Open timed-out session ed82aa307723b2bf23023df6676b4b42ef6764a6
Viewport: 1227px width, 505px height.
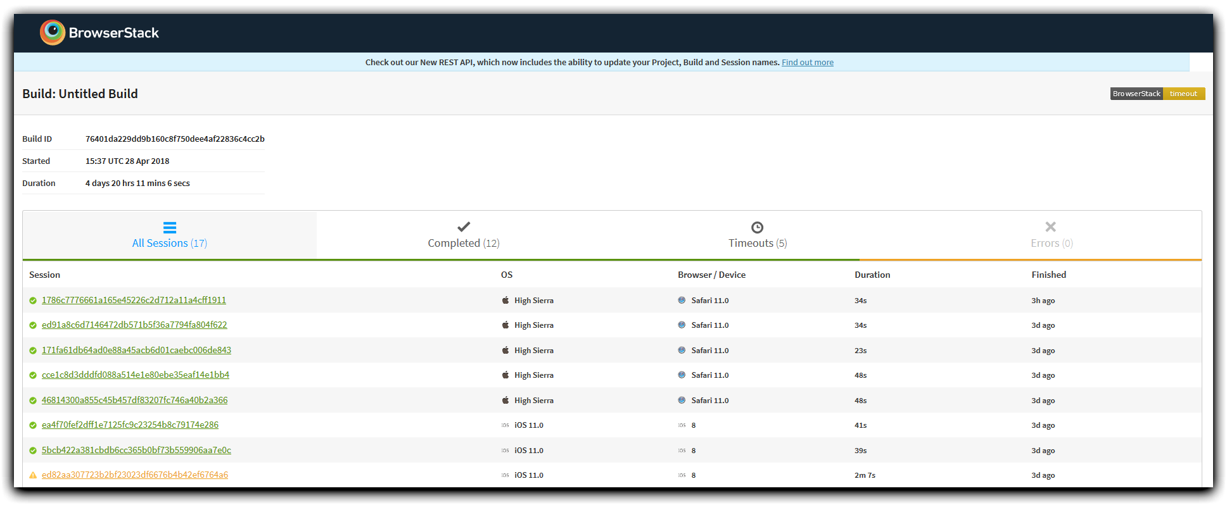[x=135, y=475]
